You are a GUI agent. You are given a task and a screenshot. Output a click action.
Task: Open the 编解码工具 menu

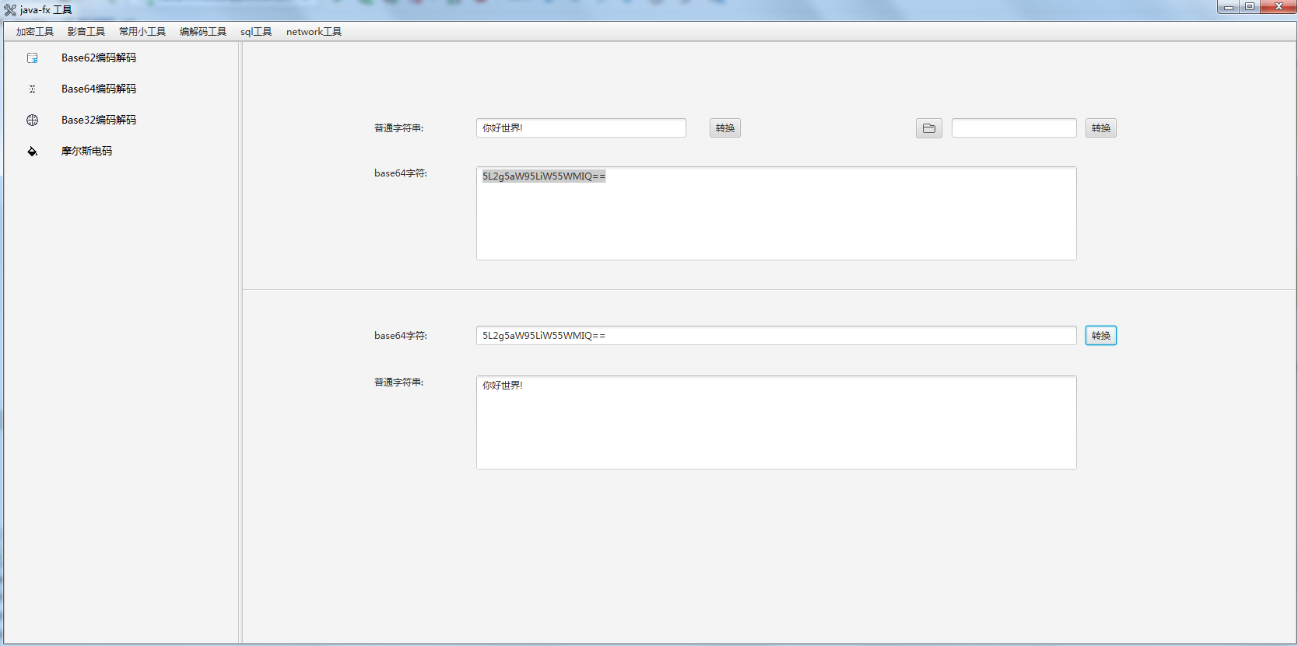[x=203, y=32]
